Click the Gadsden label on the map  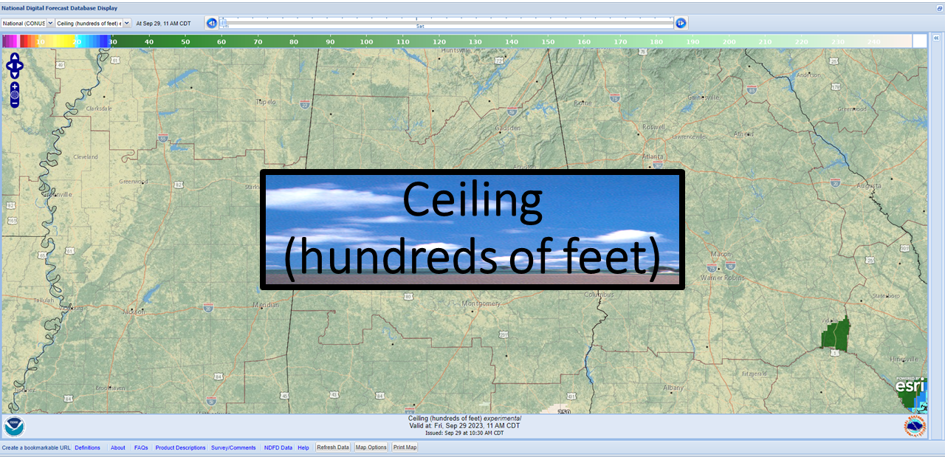pos(508,128)
